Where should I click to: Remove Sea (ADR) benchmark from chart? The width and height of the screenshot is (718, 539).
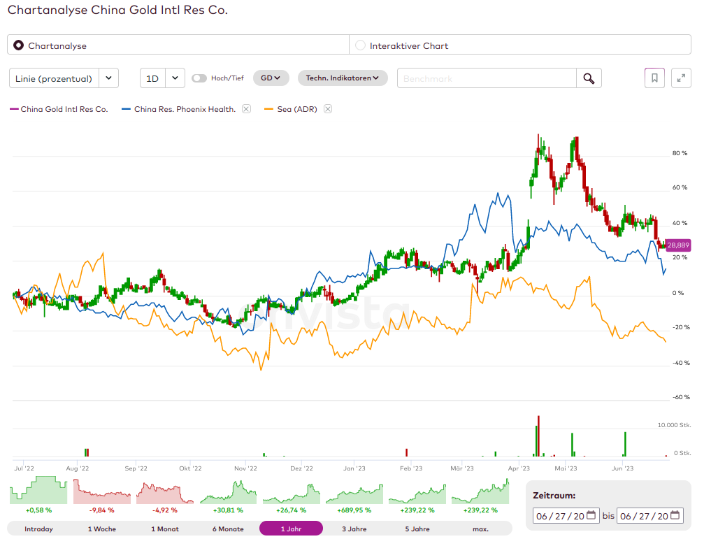click(x=328, y=109)
